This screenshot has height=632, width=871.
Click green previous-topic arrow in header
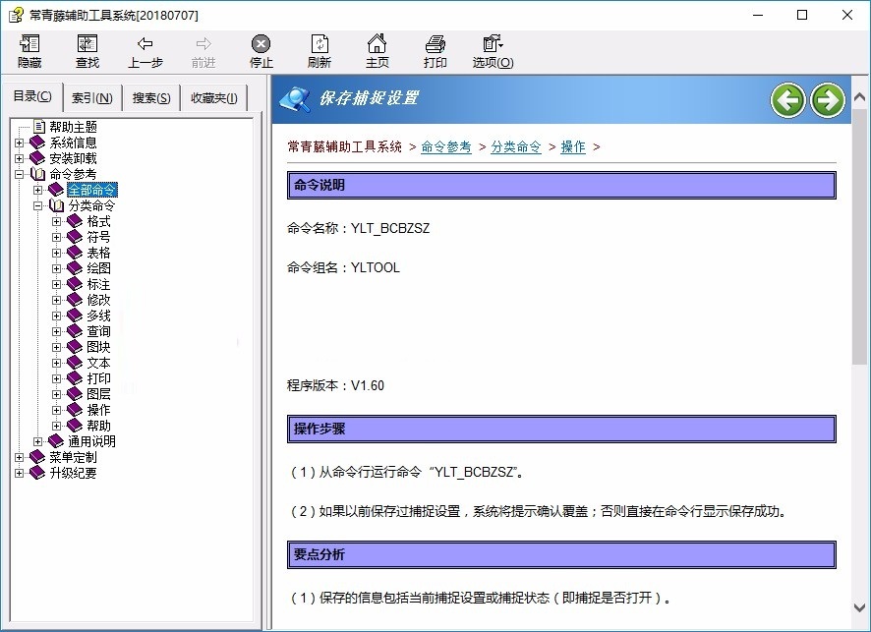(x=787, y=100)
